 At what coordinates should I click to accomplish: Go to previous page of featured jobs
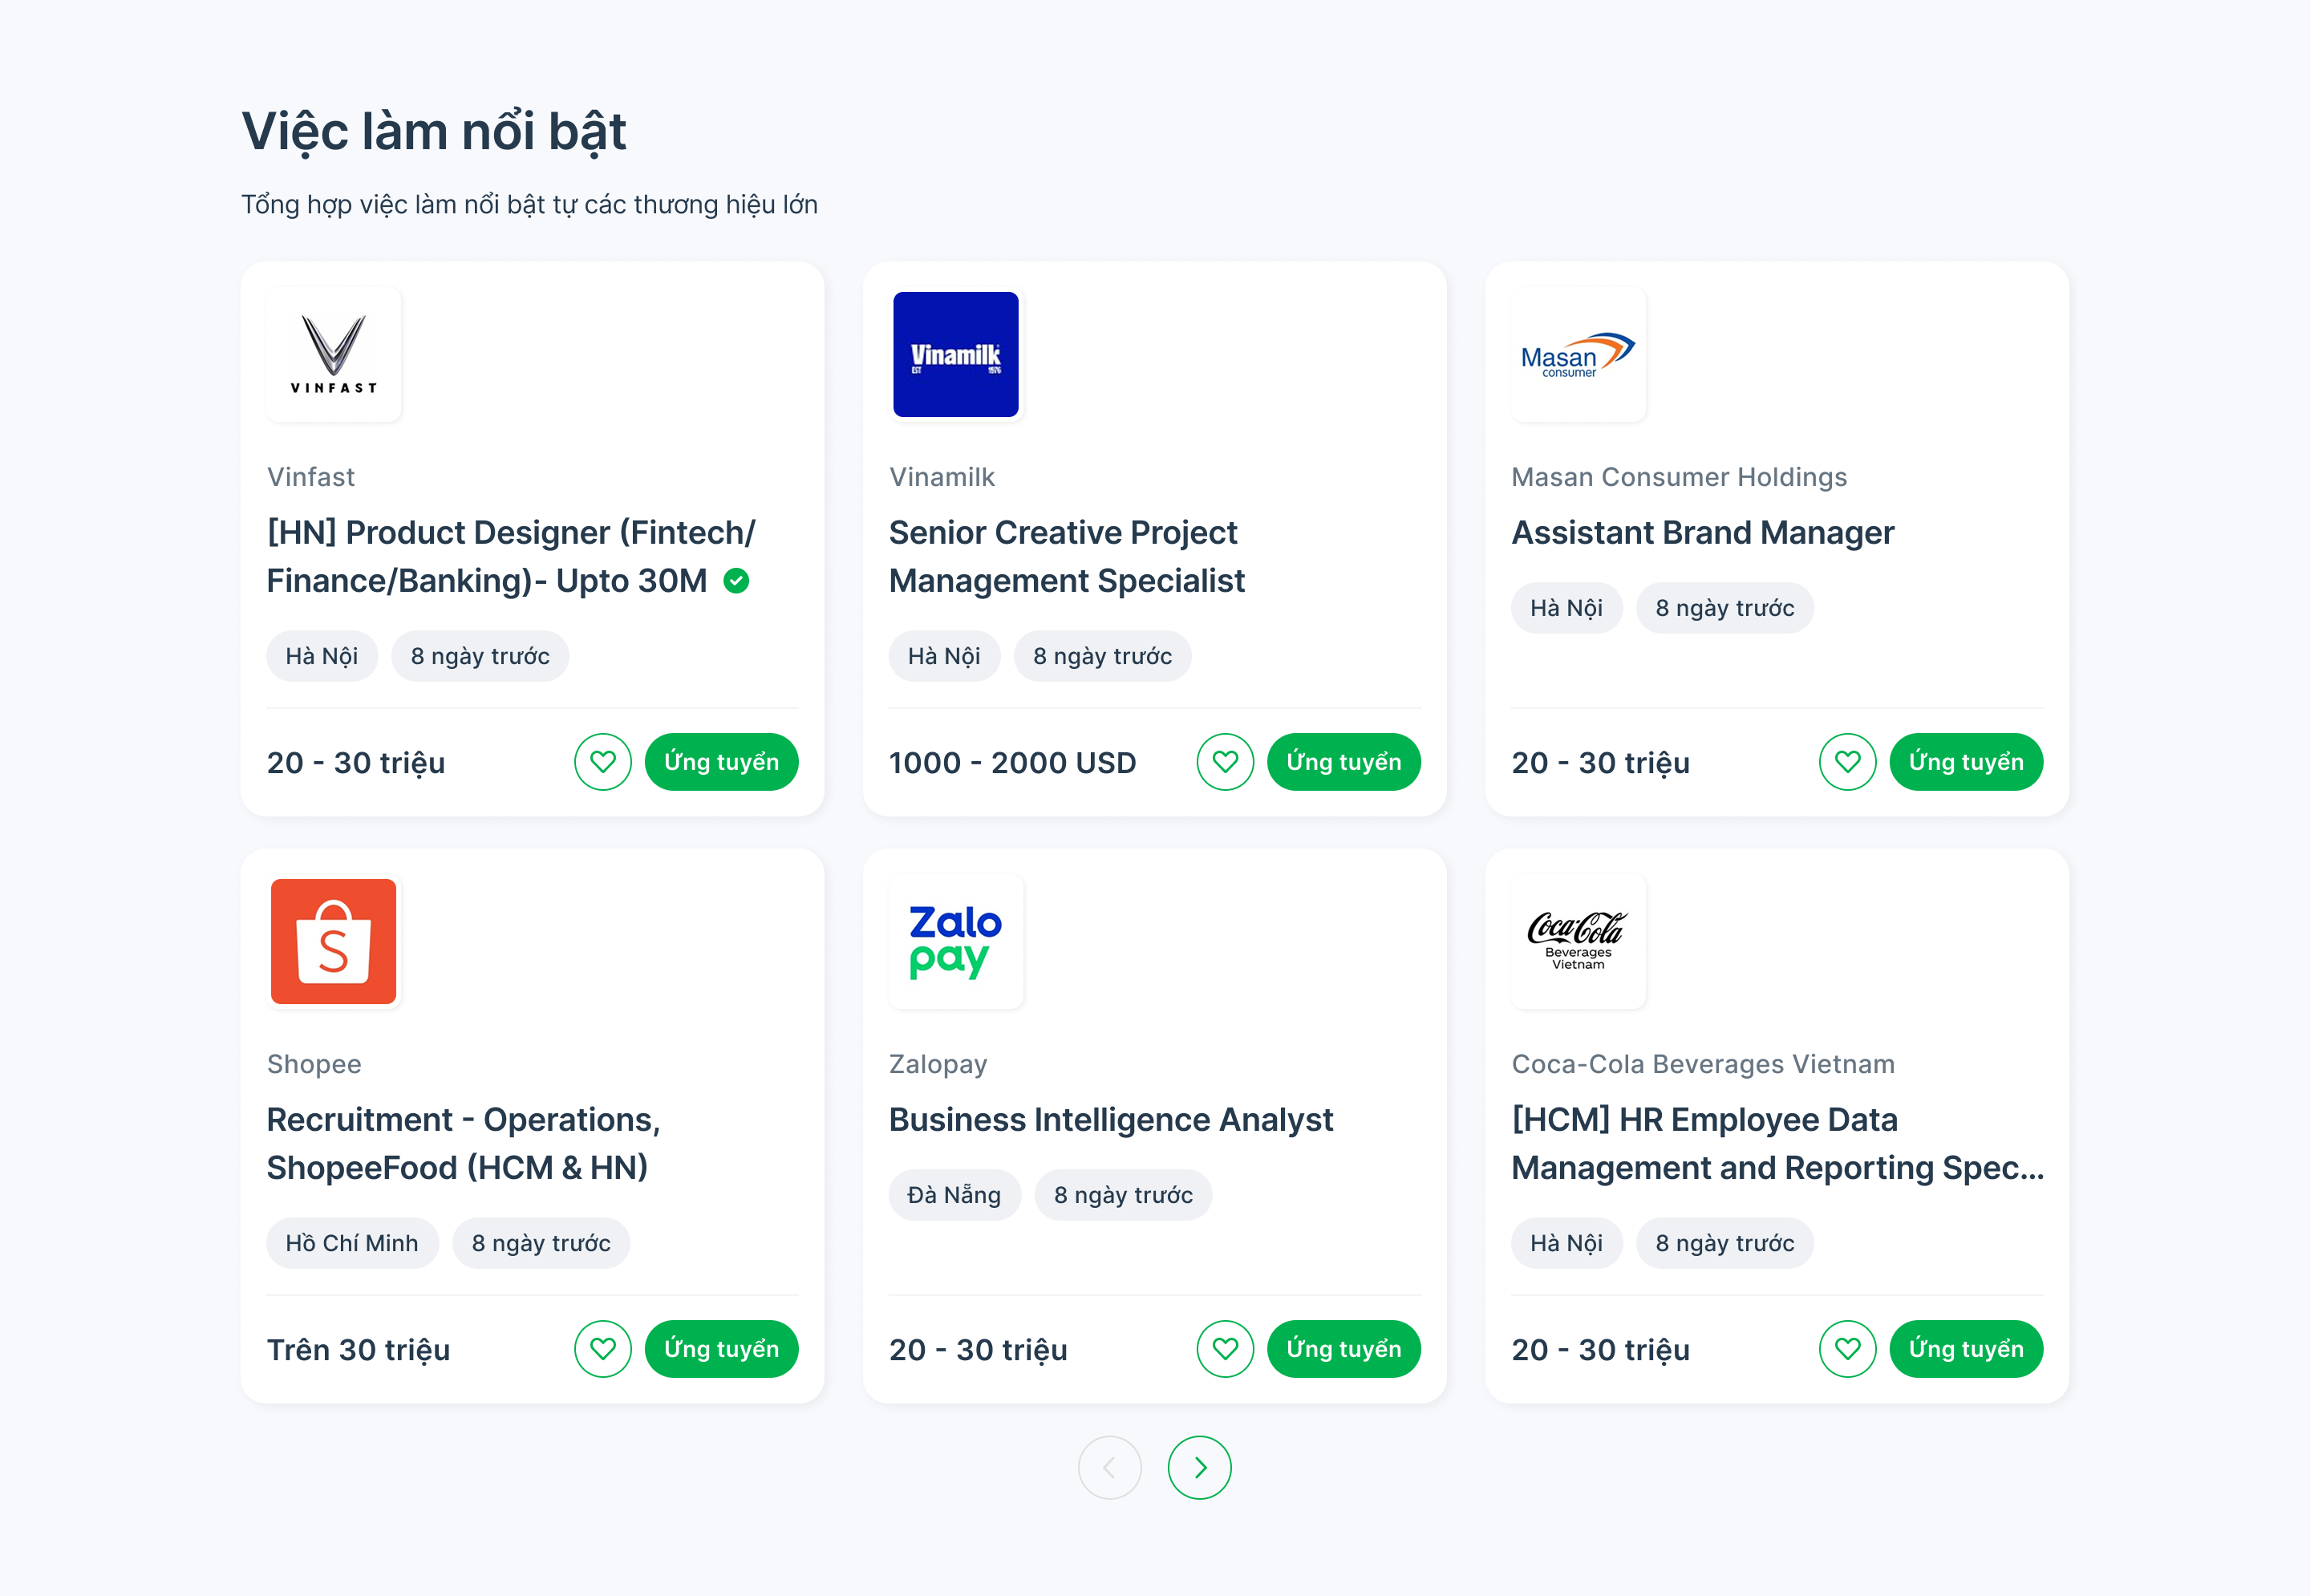(1109, 1467)
